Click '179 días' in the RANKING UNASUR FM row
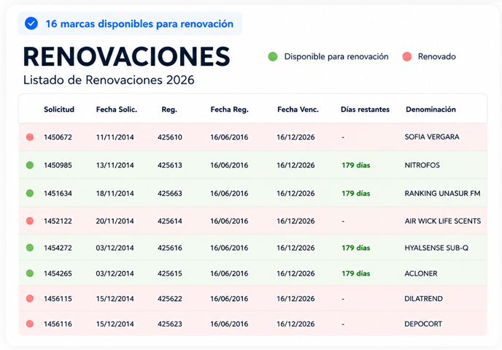502x350 pixels. click(355, 194)
